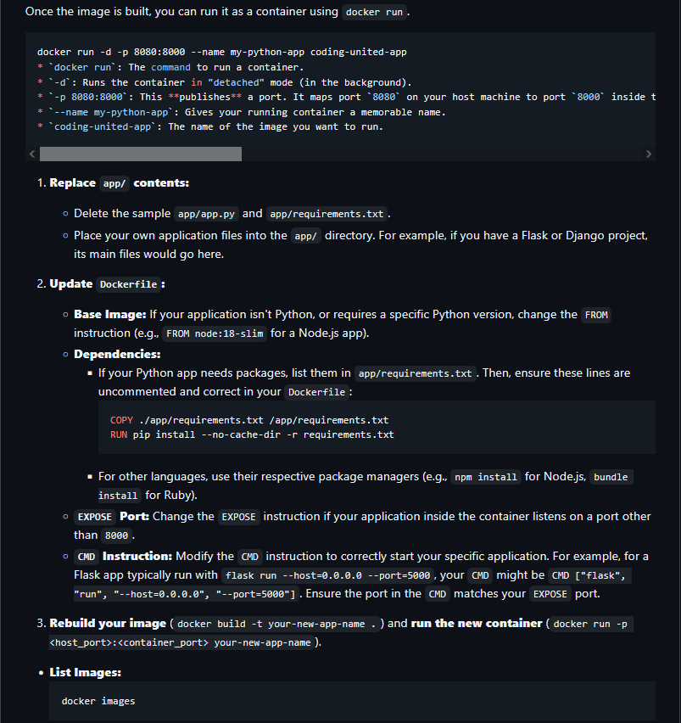Click the 'Replace app/ contents' heading
Image resolution: width=681 pixels, height=723 pixels.
[119, 183]
